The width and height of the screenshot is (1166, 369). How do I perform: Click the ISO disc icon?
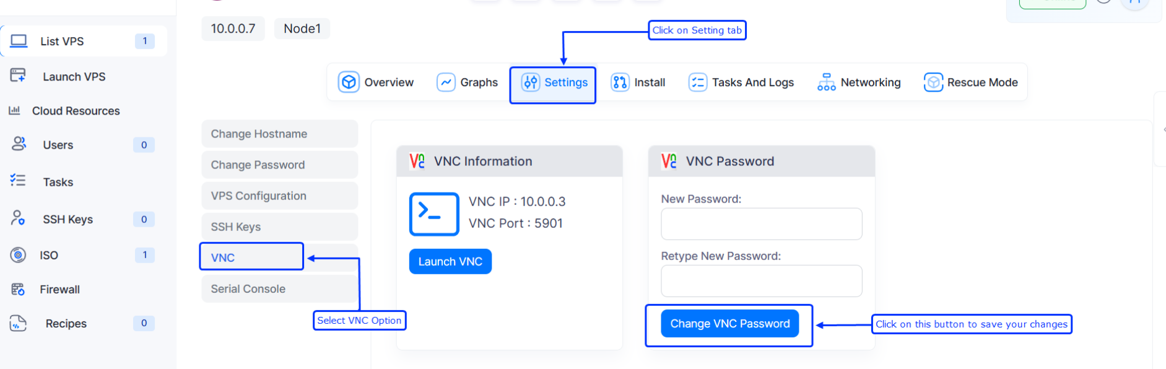pos(18,254)
